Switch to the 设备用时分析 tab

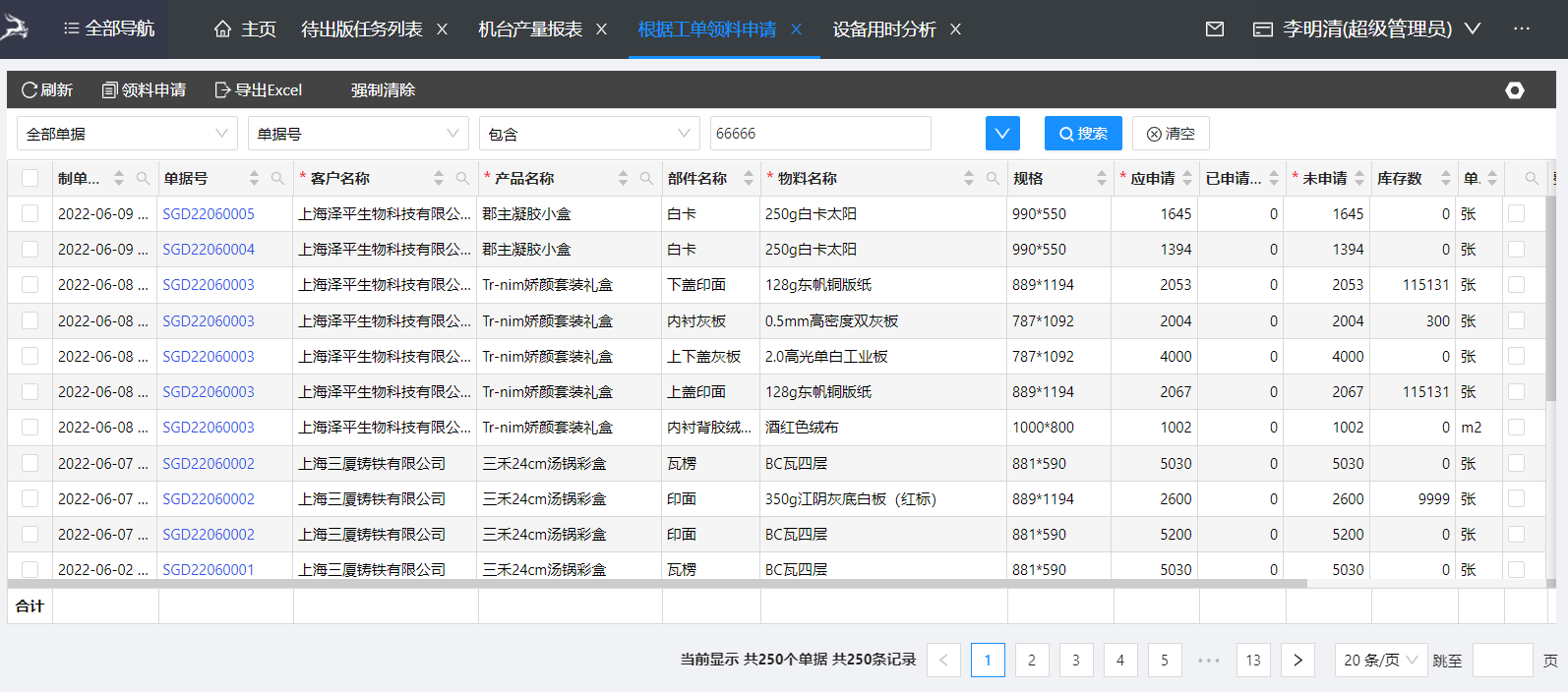[883, 29]
